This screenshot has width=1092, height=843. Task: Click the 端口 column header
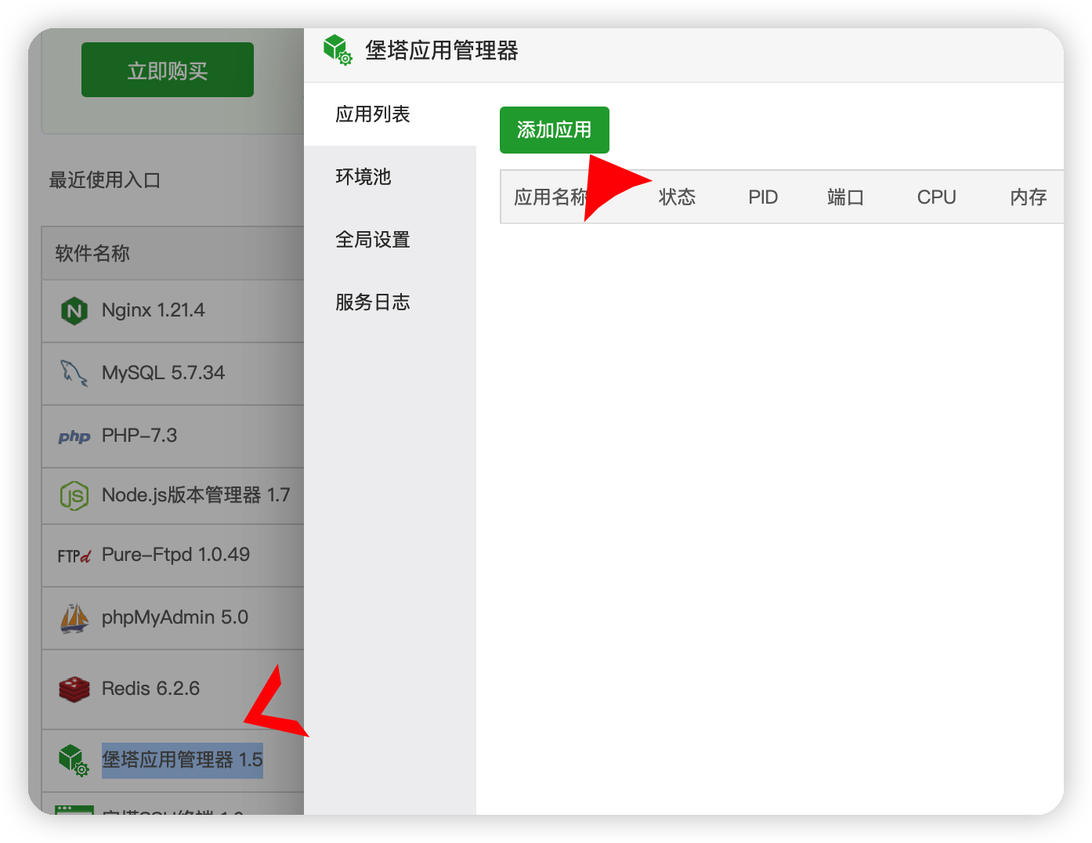point(846,197)
